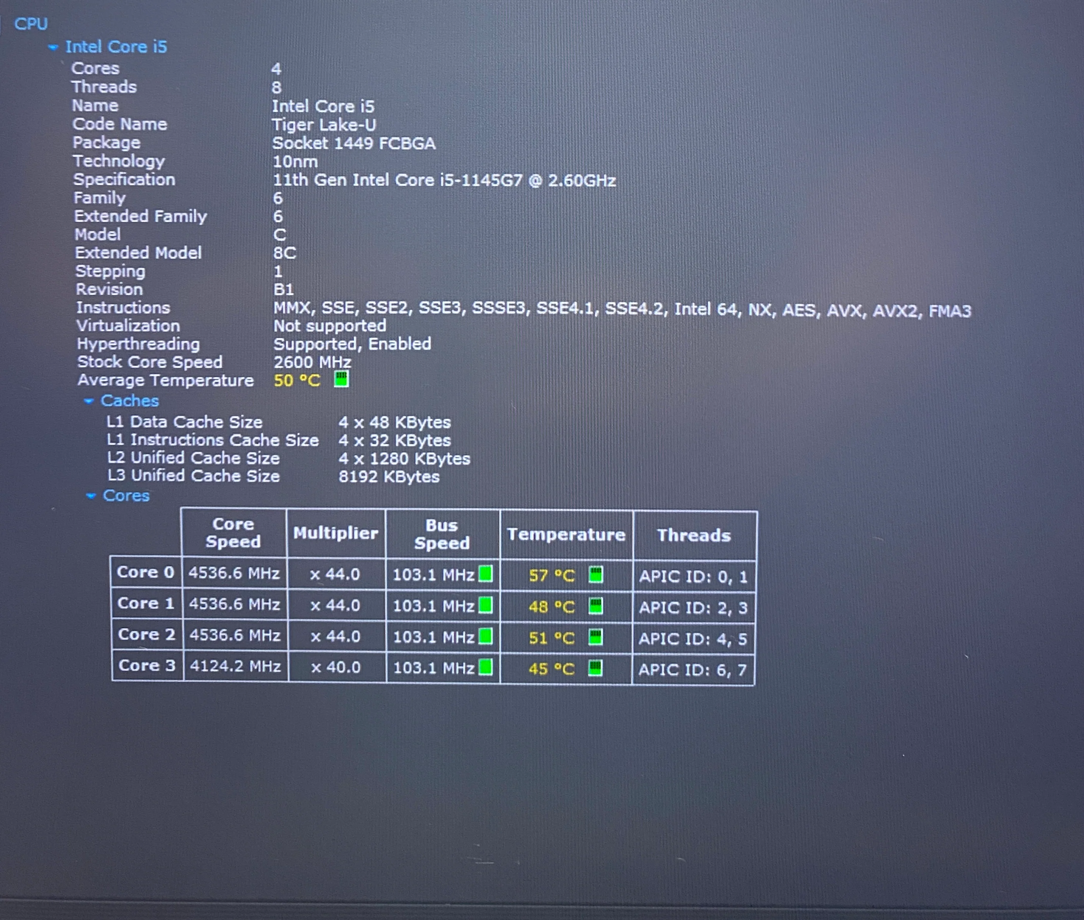
Task: Click the Temperature column header
Action: (566, 535)
